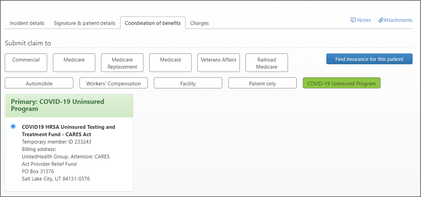Open the Signature & patient details tab
This screenshot has width=421, height=197.
pos(84,23)
